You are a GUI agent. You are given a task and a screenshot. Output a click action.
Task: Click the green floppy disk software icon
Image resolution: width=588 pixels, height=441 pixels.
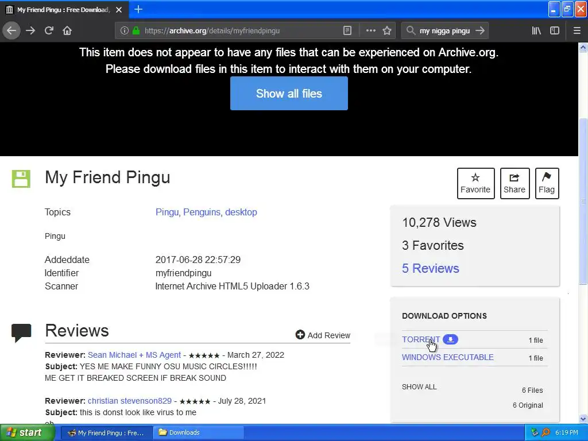coord(21,179)
